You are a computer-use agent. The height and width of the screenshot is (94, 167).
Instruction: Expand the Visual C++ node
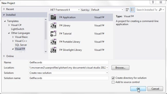pyautogui.click(x=13, y=41)
